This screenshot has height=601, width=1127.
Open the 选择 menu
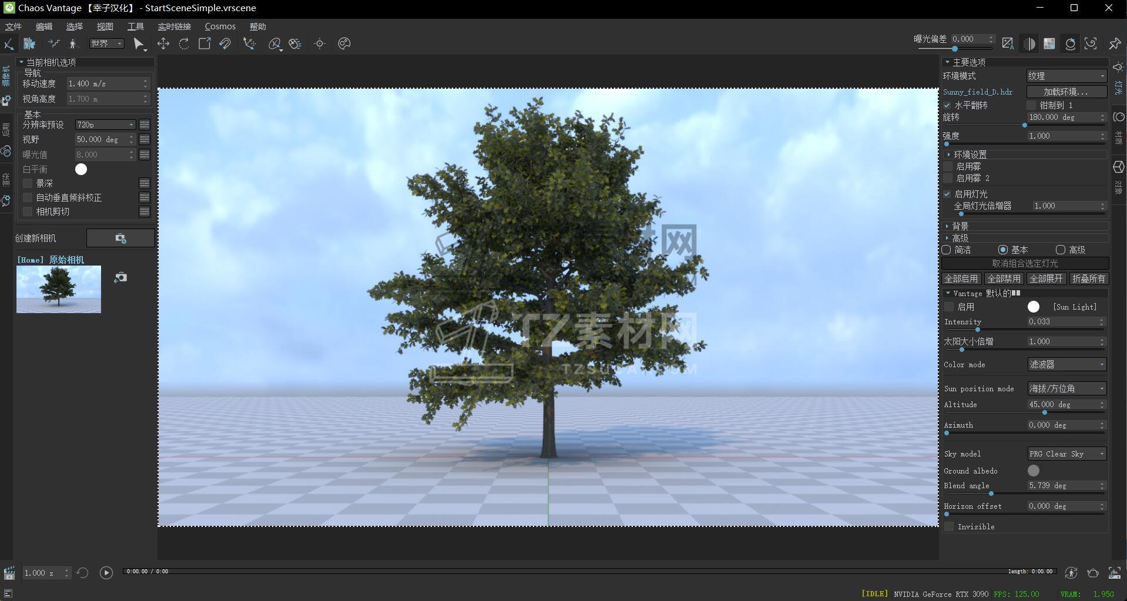click(75, 26)
